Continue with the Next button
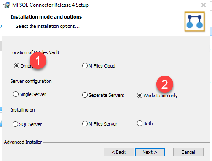The image size is (212, 161). pyautogui.click(x=150, y=152)
